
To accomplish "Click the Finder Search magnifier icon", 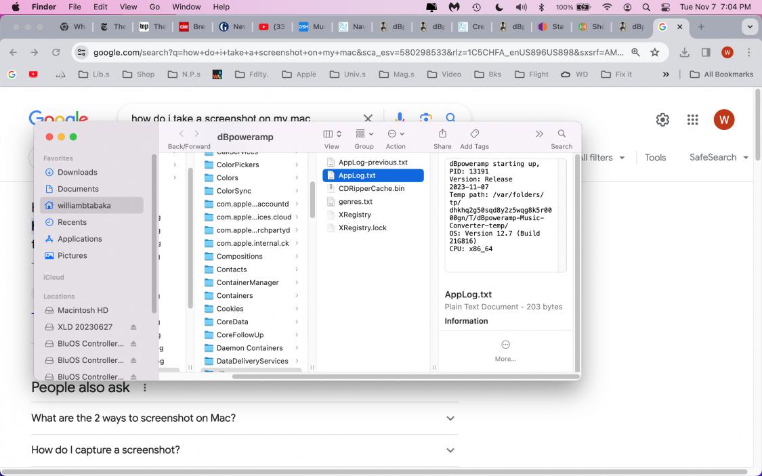I will coord(562,134).
